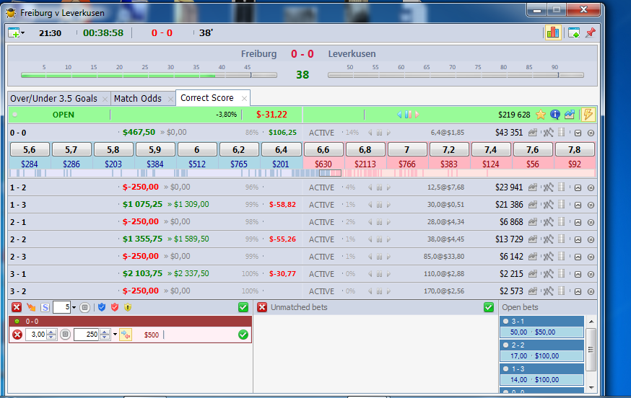Toggle the yellow warning shield icon

tap(128, 308)
